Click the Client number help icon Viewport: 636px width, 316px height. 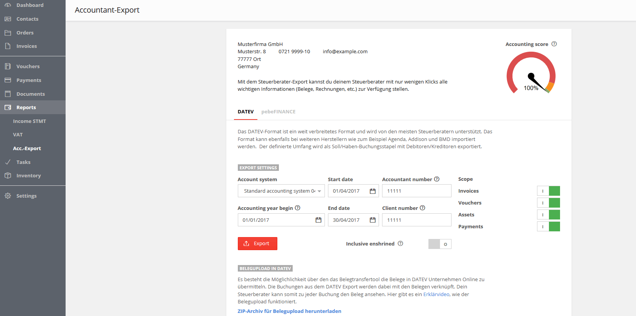click(x=422, y=208)
